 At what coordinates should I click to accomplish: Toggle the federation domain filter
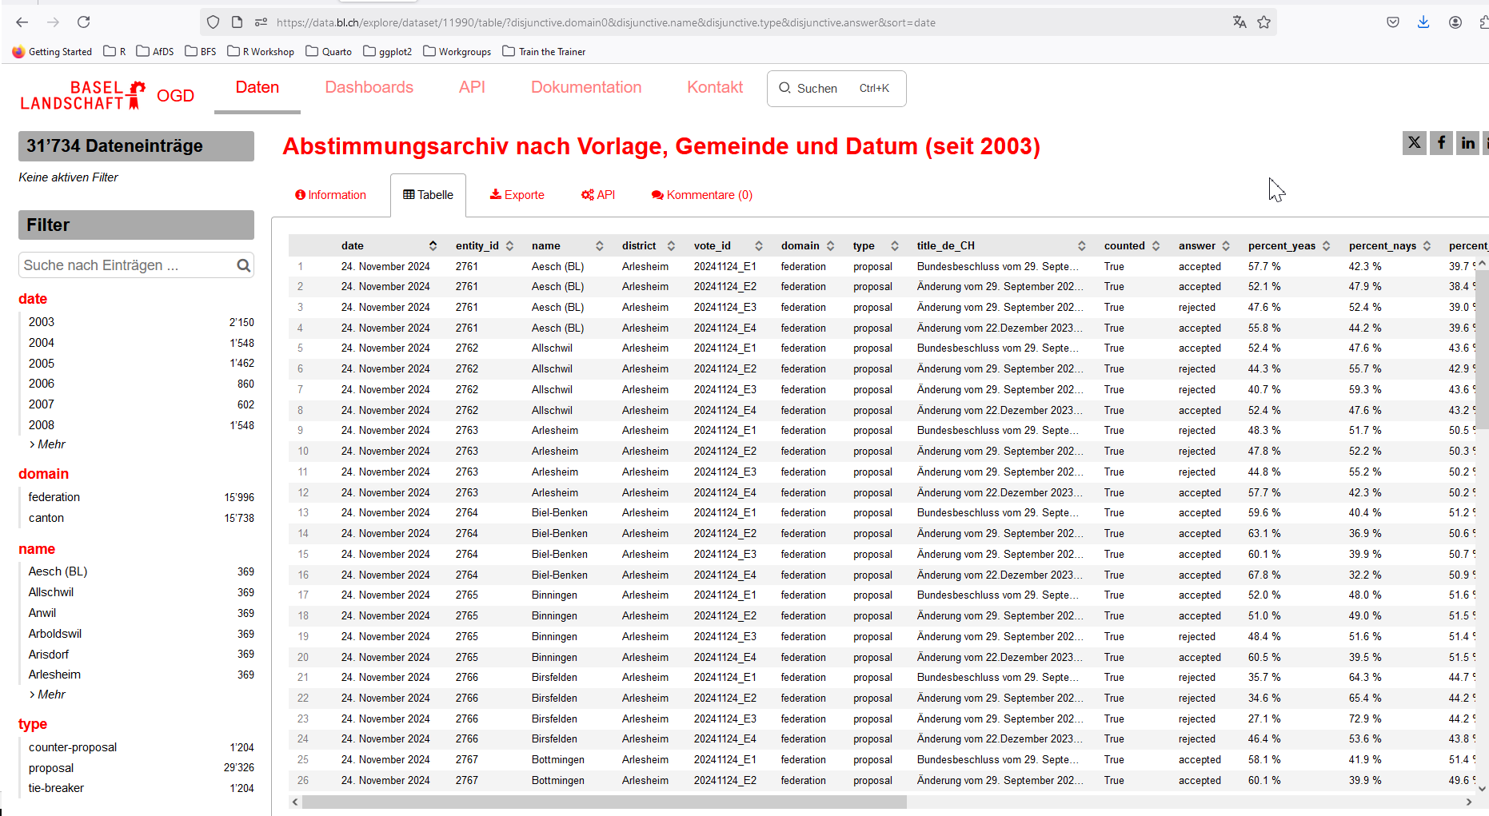coord(54,497)
